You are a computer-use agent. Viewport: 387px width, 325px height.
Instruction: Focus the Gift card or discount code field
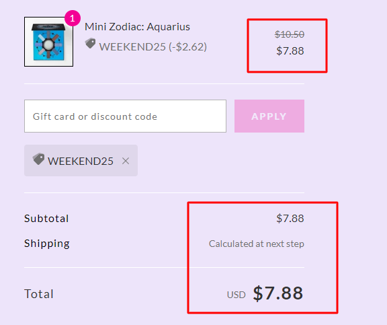125,116
